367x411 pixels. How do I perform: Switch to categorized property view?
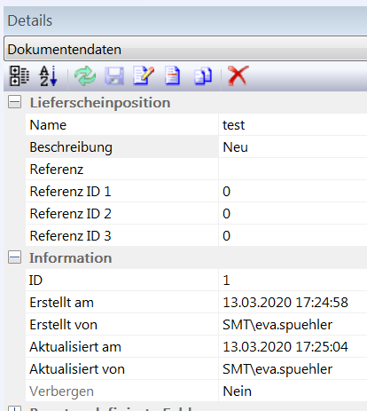pyautogui.click(x=20, y=76)
